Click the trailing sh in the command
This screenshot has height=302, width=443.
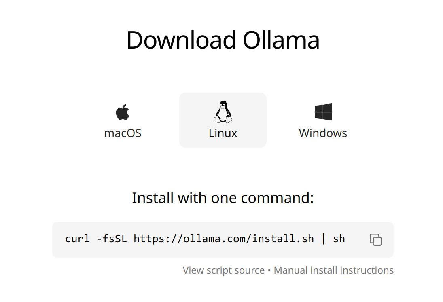point(339,239)
